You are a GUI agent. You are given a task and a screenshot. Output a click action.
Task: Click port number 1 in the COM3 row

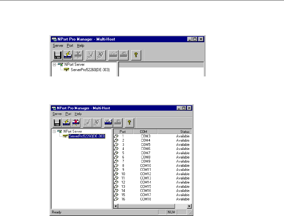123,136
